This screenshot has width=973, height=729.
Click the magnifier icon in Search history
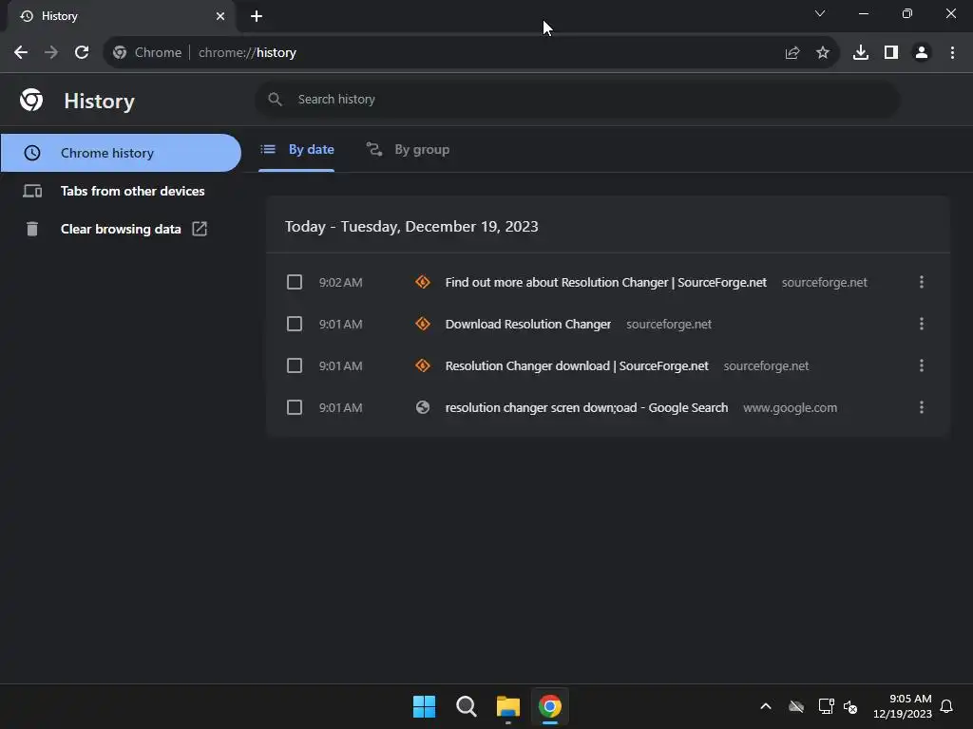275,99
